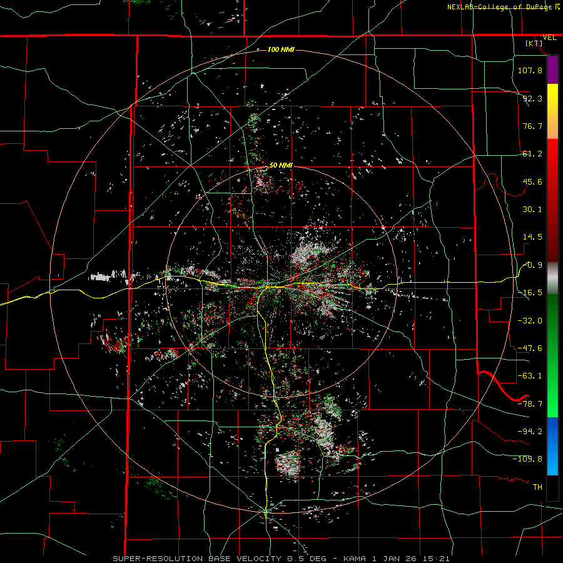
Task: Click the 30.1 velocity scale value
Action: point(532,210)
